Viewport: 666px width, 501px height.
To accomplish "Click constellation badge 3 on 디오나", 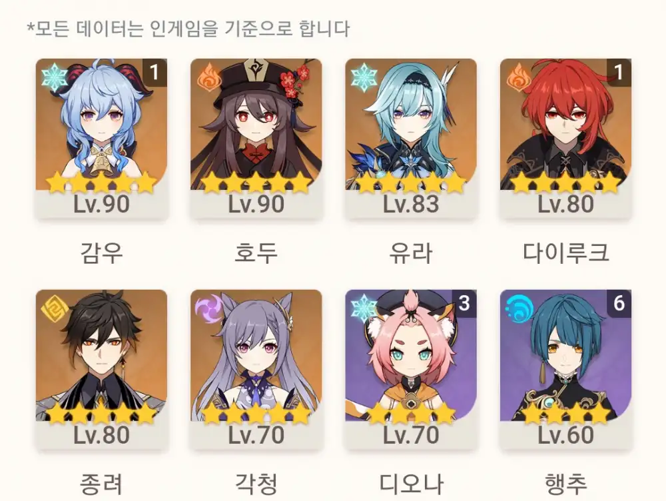I will (464, 303).
